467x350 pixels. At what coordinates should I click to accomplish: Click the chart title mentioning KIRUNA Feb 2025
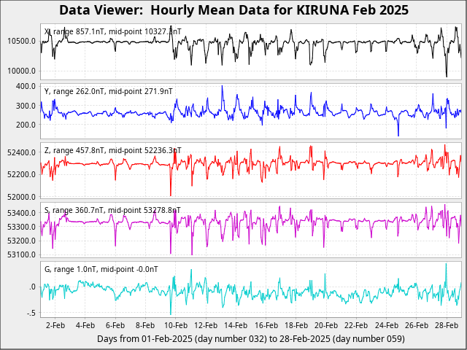pos(233,10)
